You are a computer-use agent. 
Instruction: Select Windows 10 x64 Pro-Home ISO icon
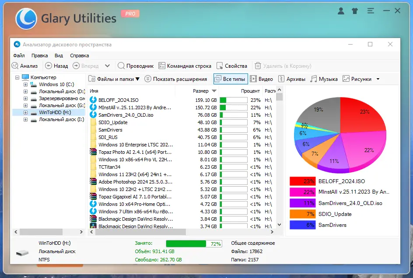point(93,204)
